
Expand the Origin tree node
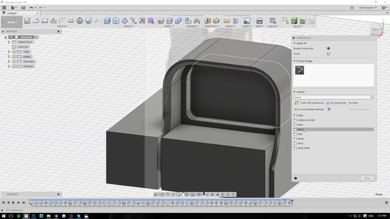9,52
